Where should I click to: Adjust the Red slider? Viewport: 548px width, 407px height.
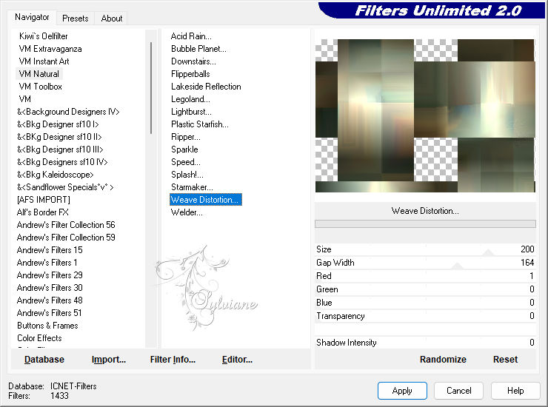click(425, 276)
